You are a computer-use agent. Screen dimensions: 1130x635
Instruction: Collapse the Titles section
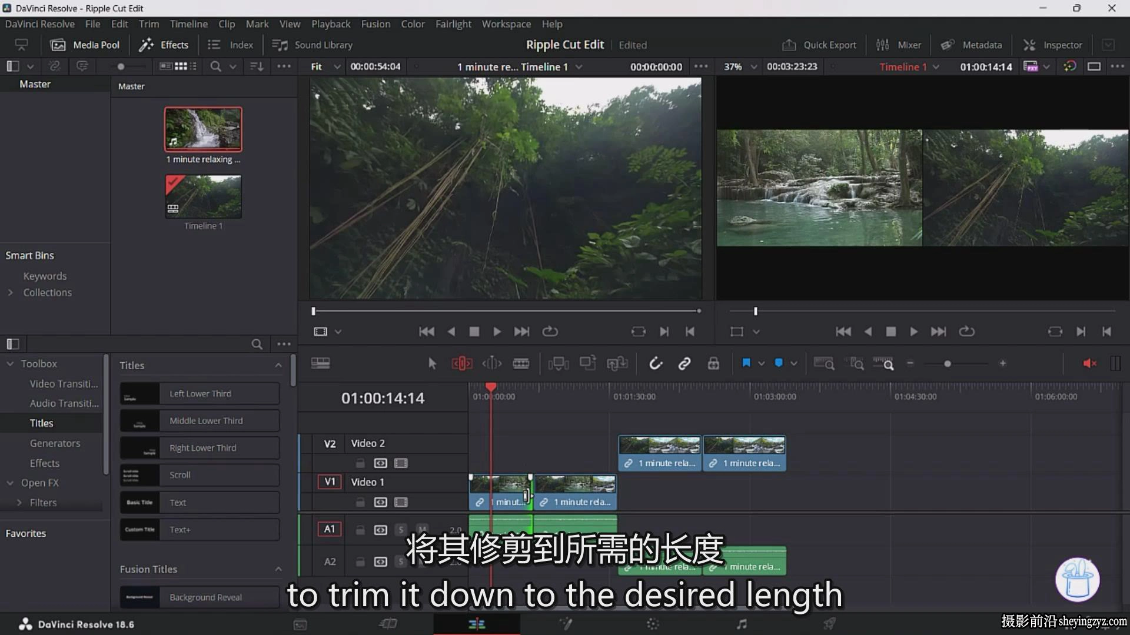click(x=278, y=365)
